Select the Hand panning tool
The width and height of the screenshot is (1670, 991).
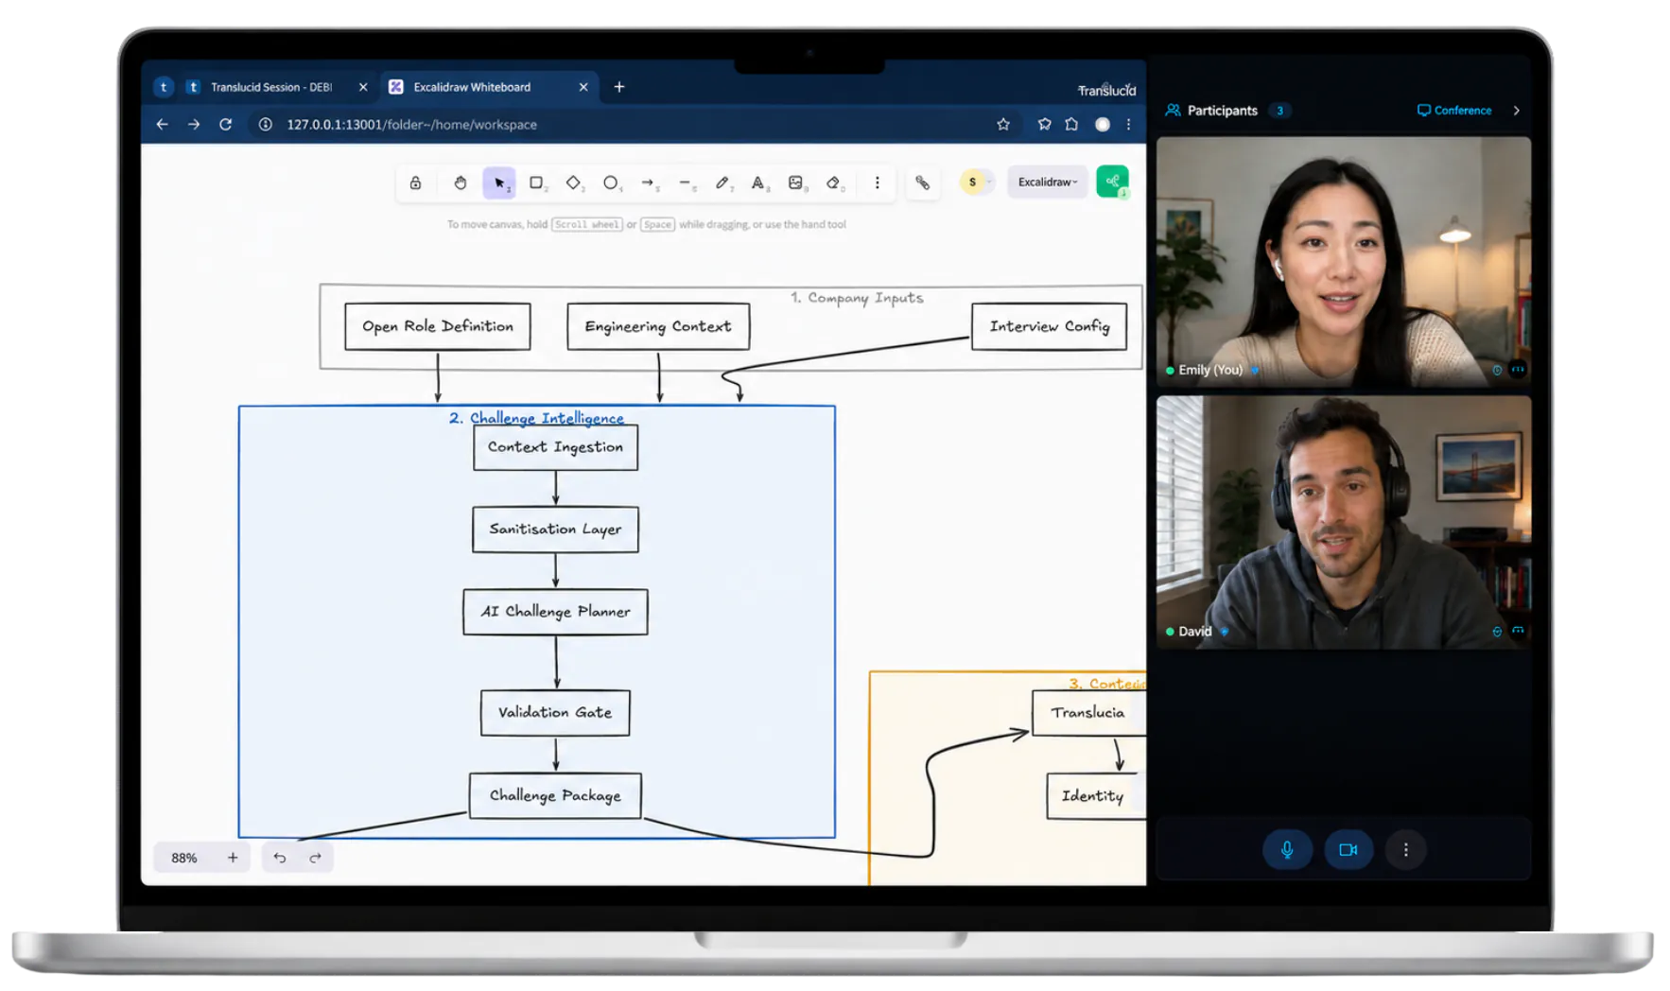(461, 183)
